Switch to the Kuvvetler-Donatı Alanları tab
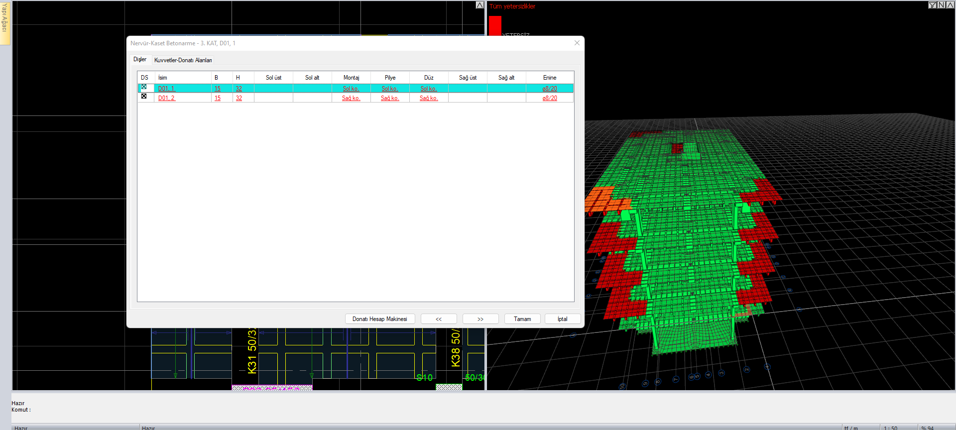The width and height of the screenshot is (956, 430). click(x=183, y=60)
